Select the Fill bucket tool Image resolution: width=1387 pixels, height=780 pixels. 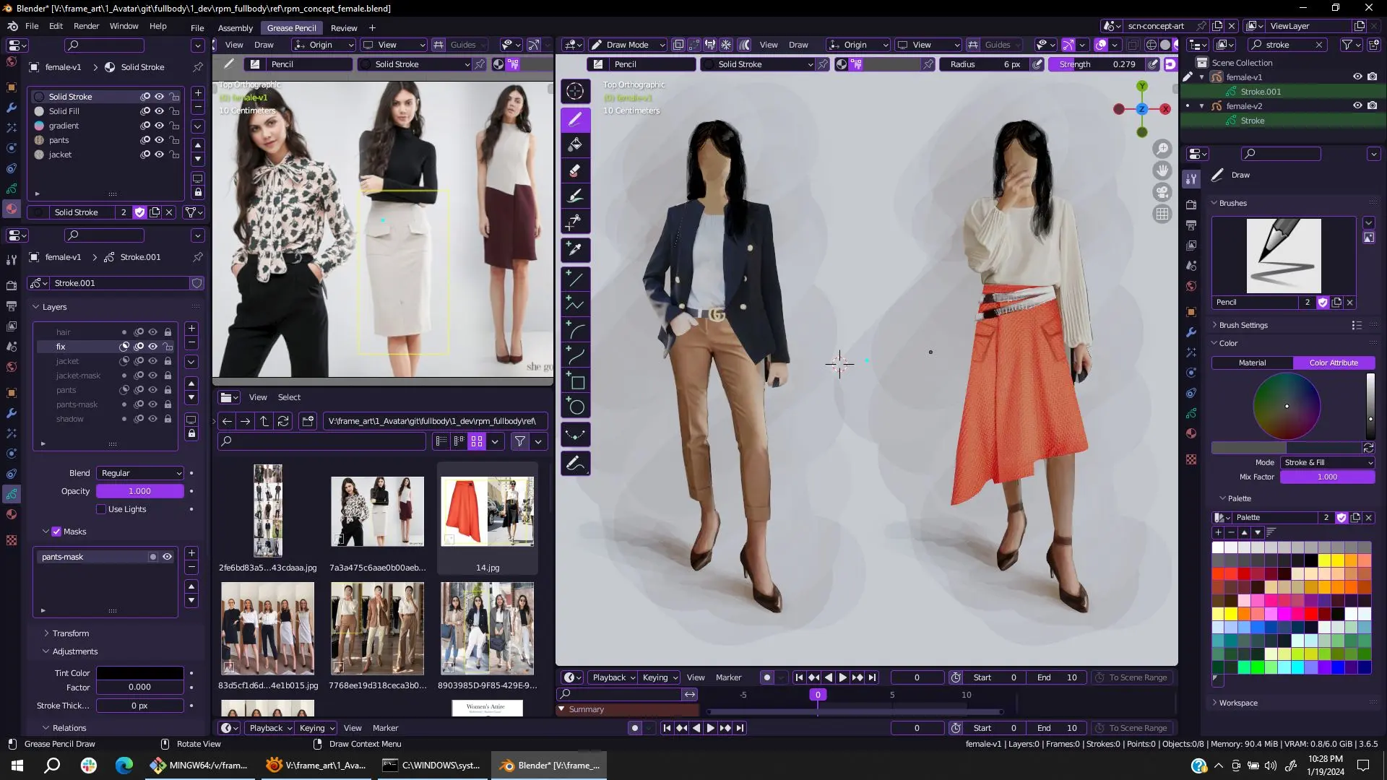point(575,145)
